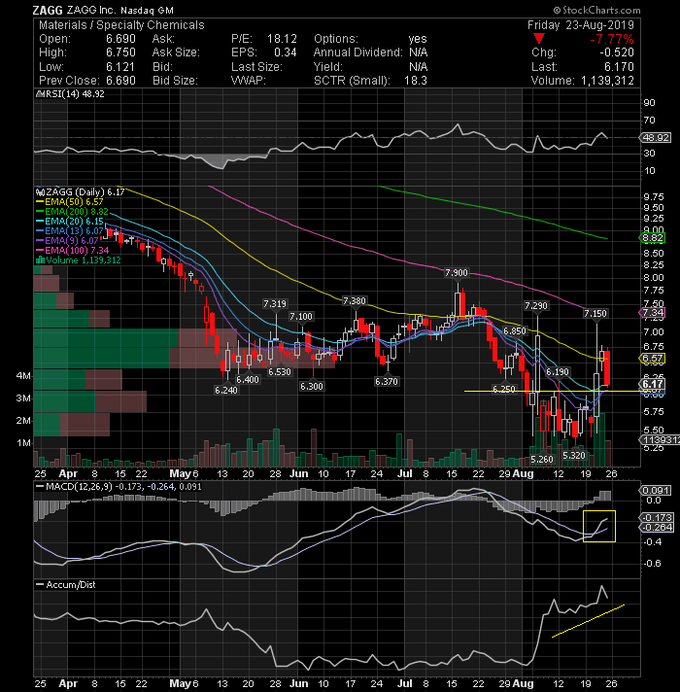Click the 6.370 low price label
The image size is (680, 692).
[x=387, y=381]
